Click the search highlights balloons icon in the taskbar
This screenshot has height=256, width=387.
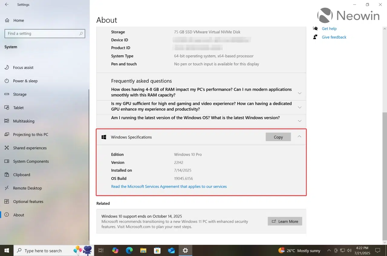pos(83,250)
